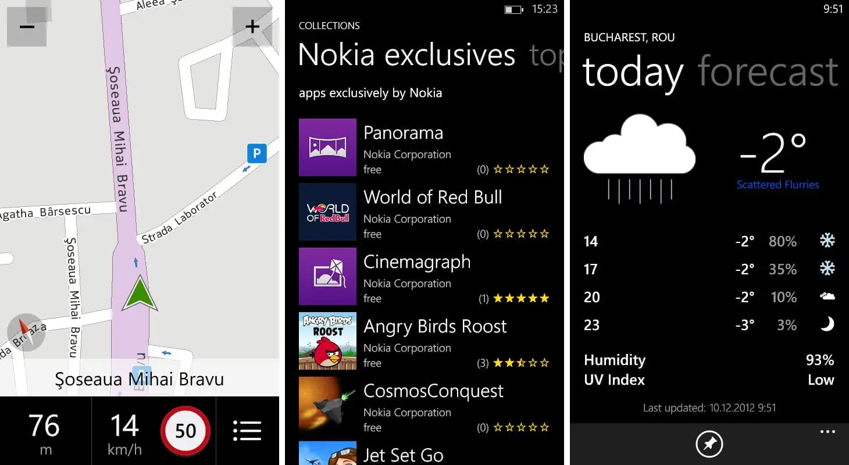Open the Jet Set Go app
The height and width of the screenshot is (465, 849).
click(403, 455)
